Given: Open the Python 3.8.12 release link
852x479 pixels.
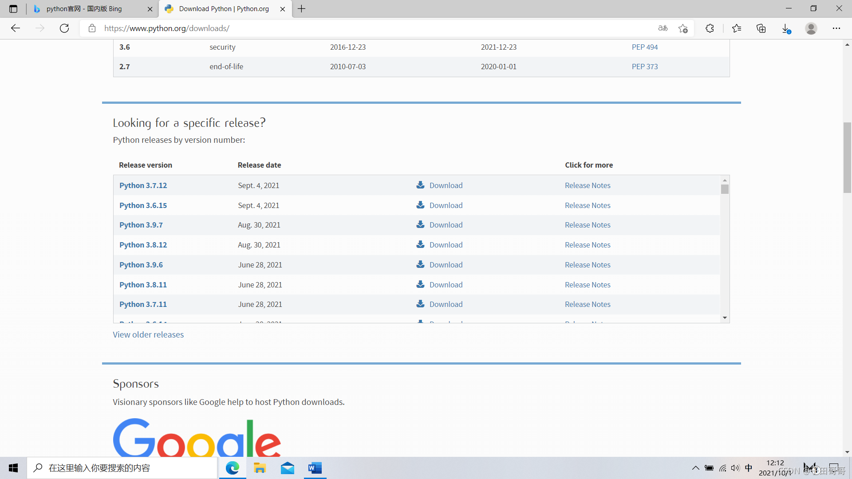Looking at the screenshot, I should [143, 245].
